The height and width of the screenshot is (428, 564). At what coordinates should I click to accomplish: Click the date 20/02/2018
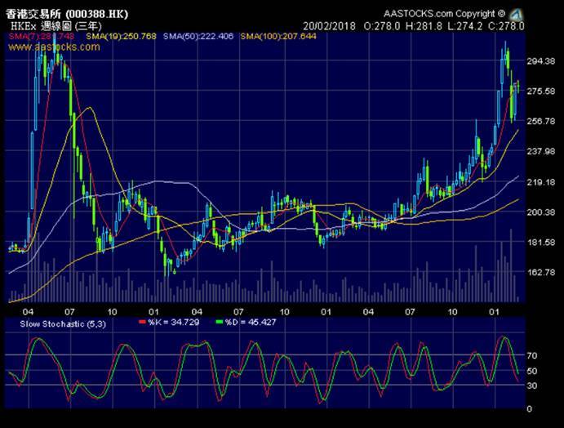(x=329, y=26)
